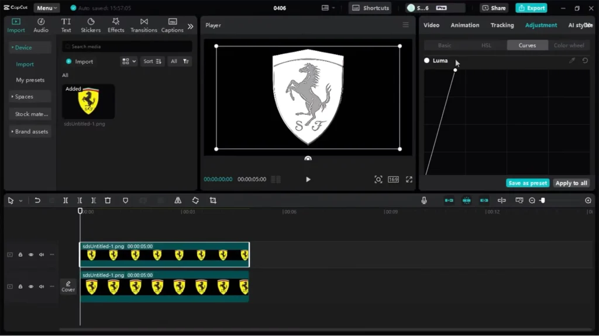The image size is (599, 336).
Task: Click the zoom out timeline icon
Action: coord(532,201)
